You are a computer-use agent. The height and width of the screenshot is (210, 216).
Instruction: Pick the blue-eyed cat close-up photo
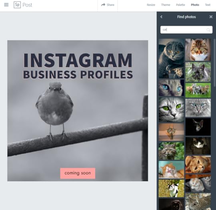pyautogui.click(x=171, y=88)
